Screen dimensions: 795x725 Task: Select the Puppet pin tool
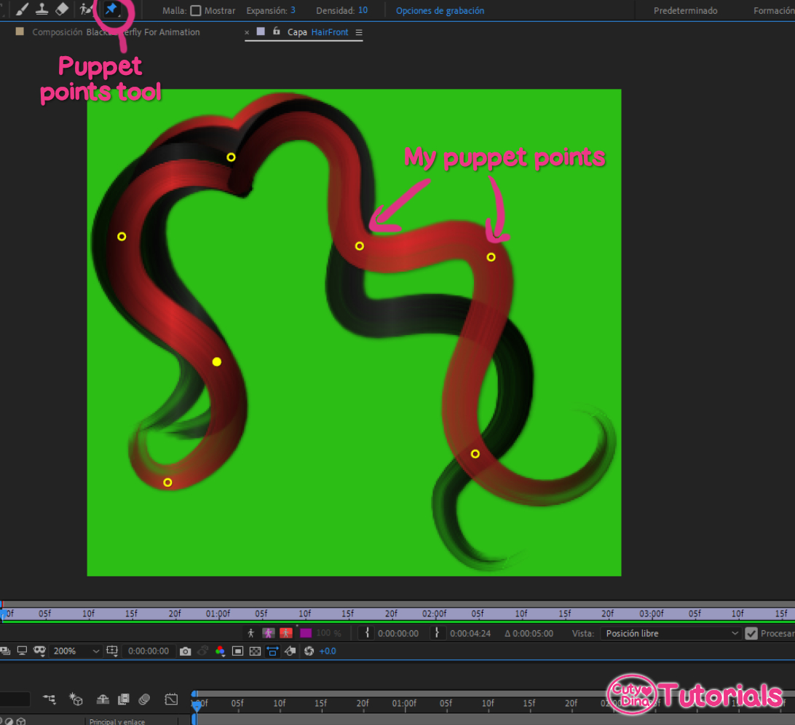pyautogui.click(x=113, y=10)
